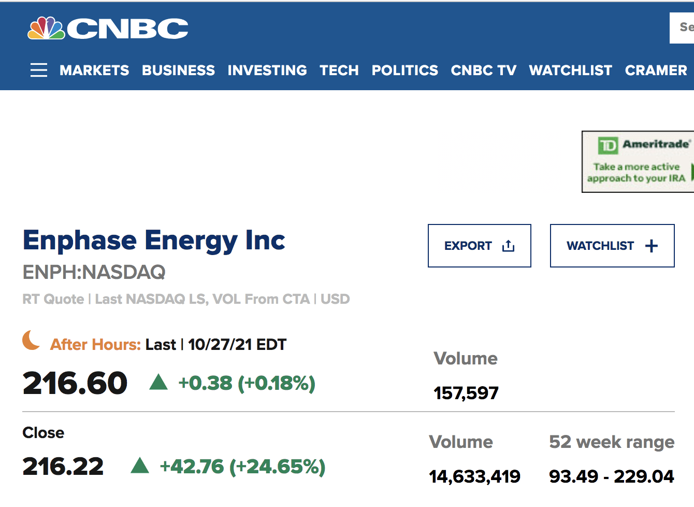Click into the search field
This screenshot has height=507, width=694.
683,28
